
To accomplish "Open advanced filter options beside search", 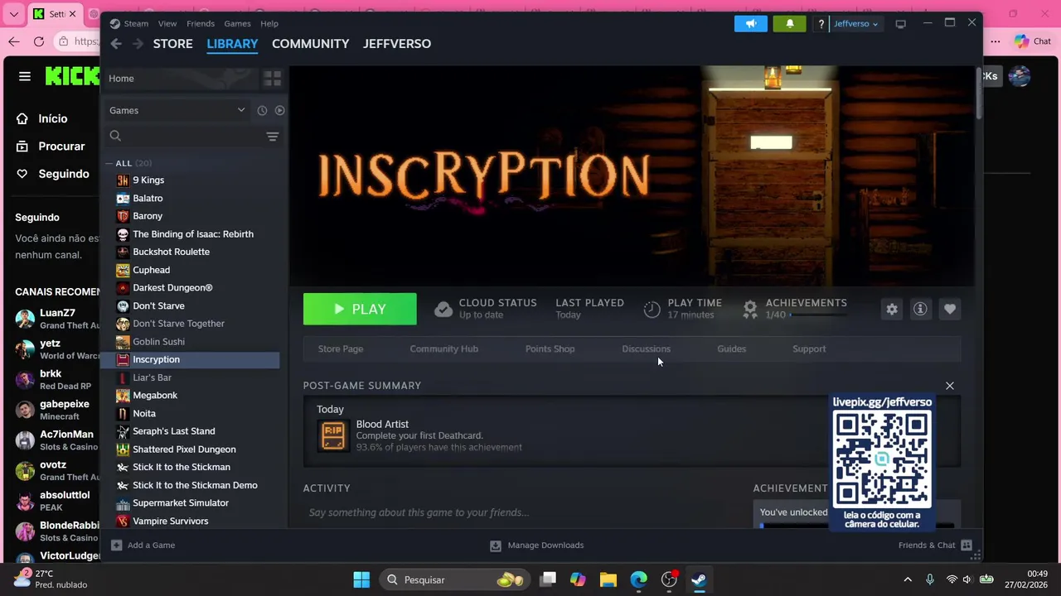I will [x=272, y=137].
